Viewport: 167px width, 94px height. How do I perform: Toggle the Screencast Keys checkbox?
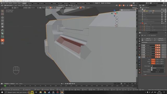(x=122, y=10)
